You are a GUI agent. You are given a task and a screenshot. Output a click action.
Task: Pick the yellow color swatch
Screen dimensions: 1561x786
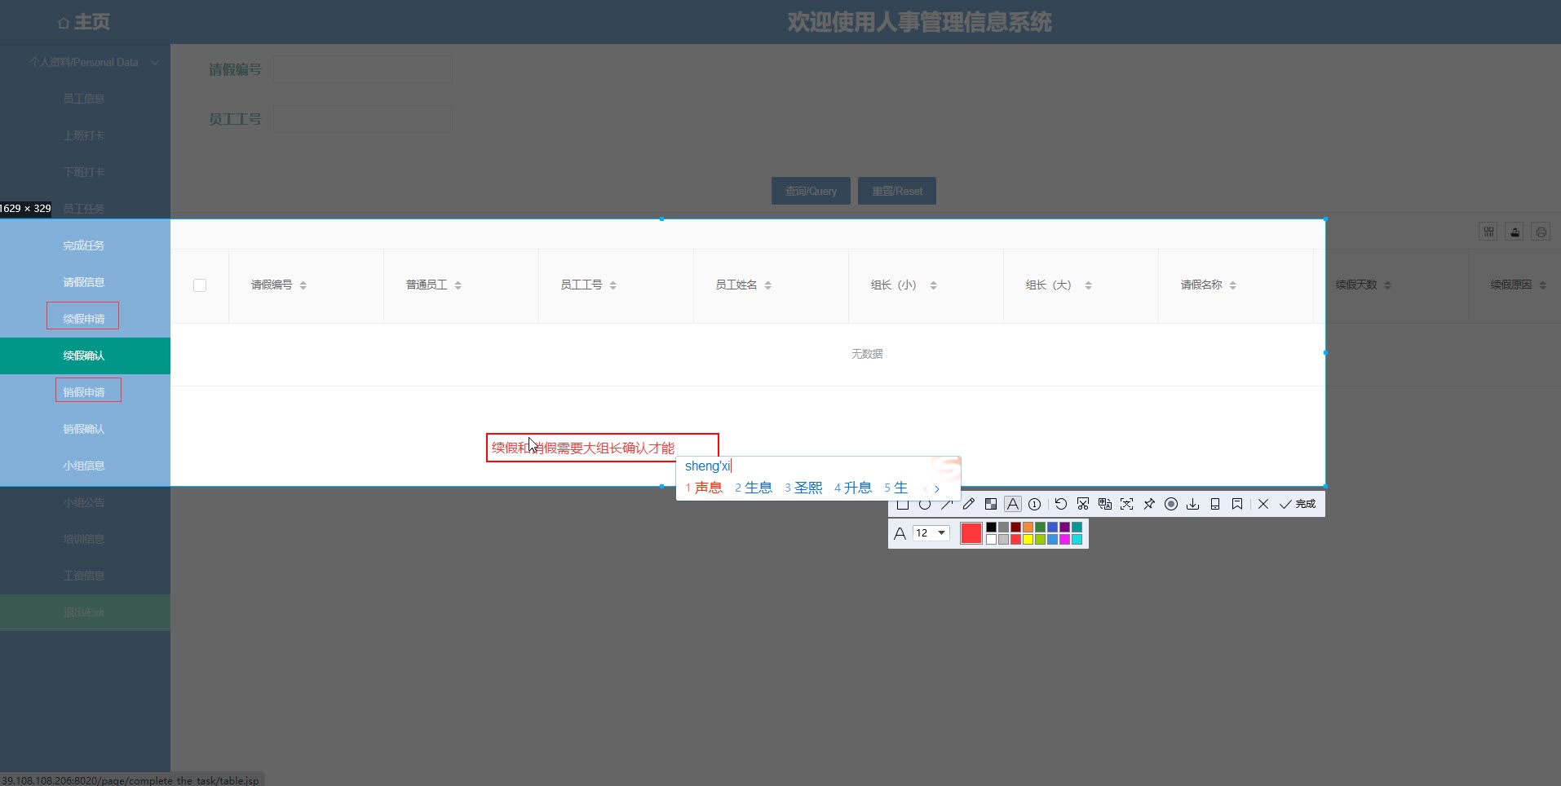point(1028,540)
